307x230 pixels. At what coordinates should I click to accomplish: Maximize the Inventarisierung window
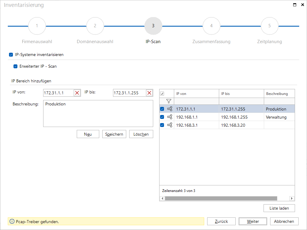tap(294, 5)
